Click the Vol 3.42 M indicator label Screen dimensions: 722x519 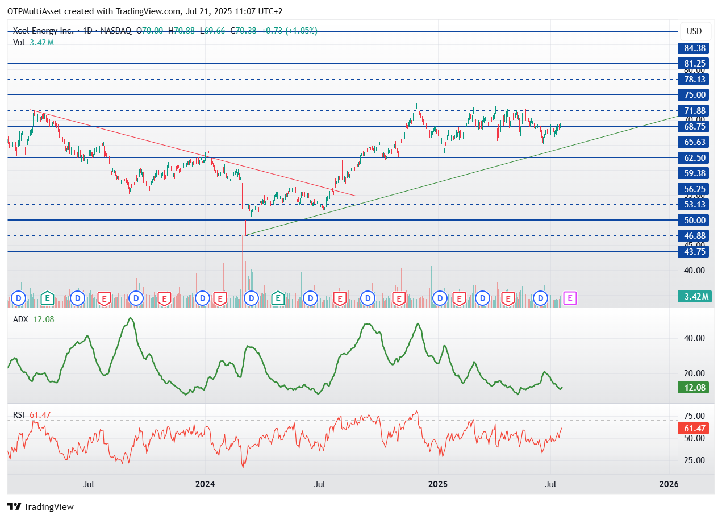click(34, 43)
